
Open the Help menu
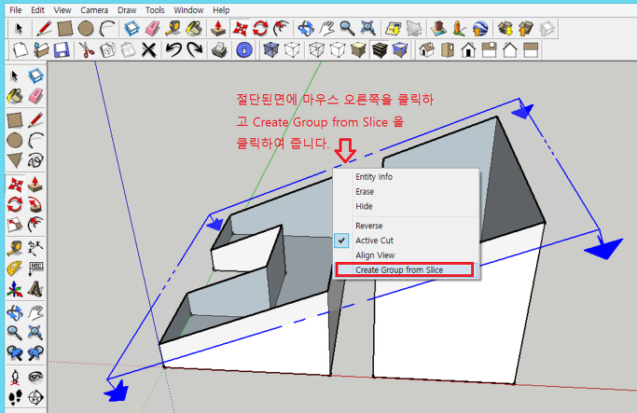[x=221, y=10]
